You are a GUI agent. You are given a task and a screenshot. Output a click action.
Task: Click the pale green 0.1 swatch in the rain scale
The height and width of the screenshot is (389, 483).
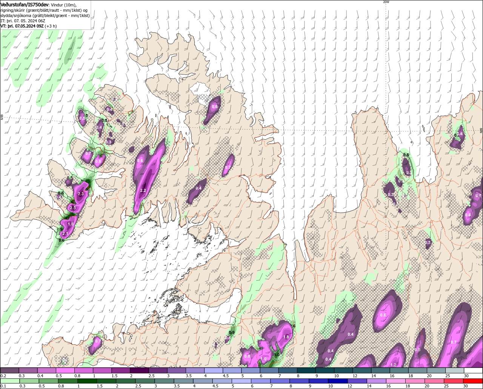9,381
